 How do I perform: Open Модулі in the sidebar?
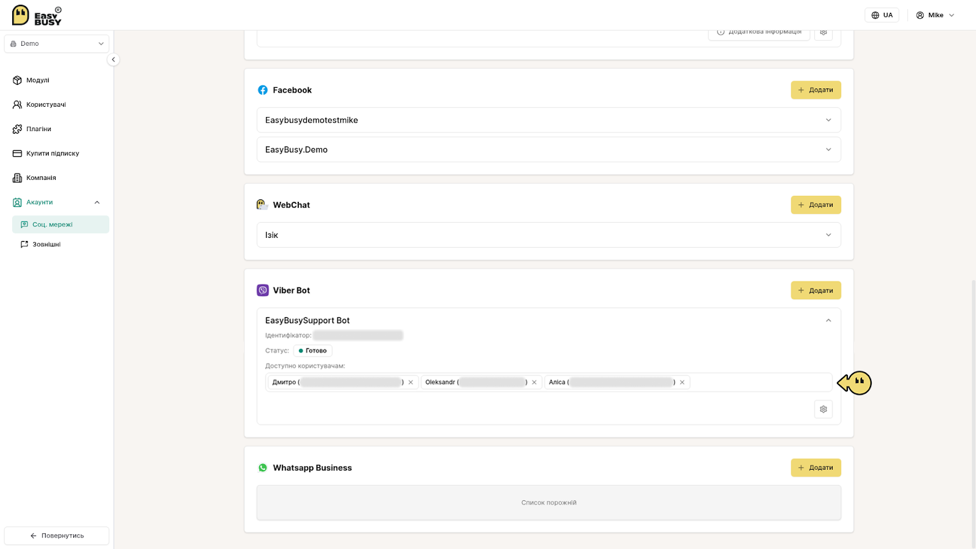pyautogui.click(x=38, y=81)
